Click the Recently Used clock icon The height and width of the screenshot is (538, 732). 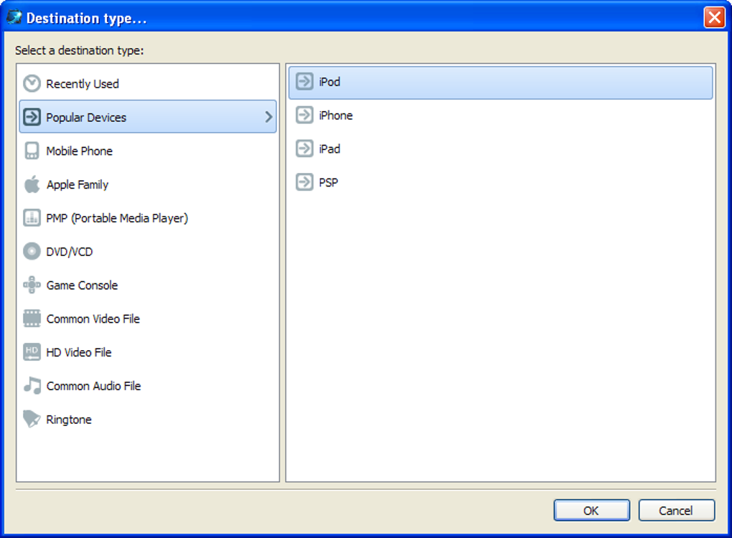[32, 83]
